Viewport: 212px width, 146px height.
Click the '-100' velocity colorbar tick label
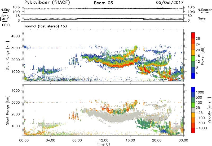tap(200, 118)
